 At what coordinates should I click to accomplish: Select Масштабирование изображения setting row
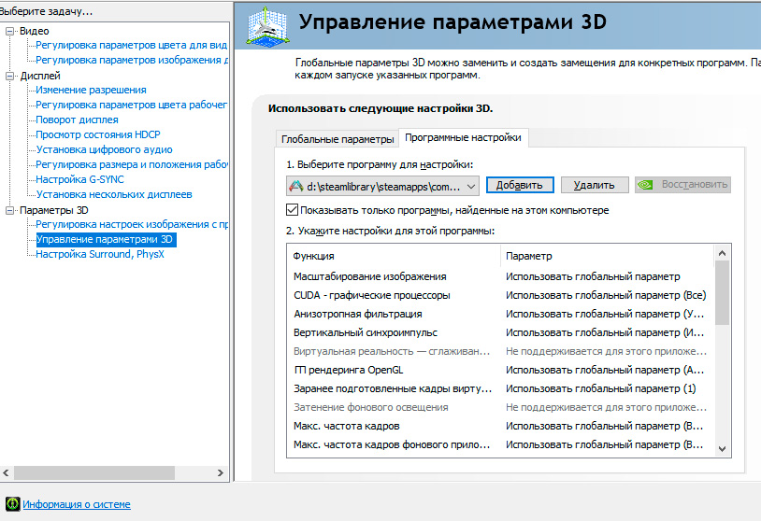point(500,276)
